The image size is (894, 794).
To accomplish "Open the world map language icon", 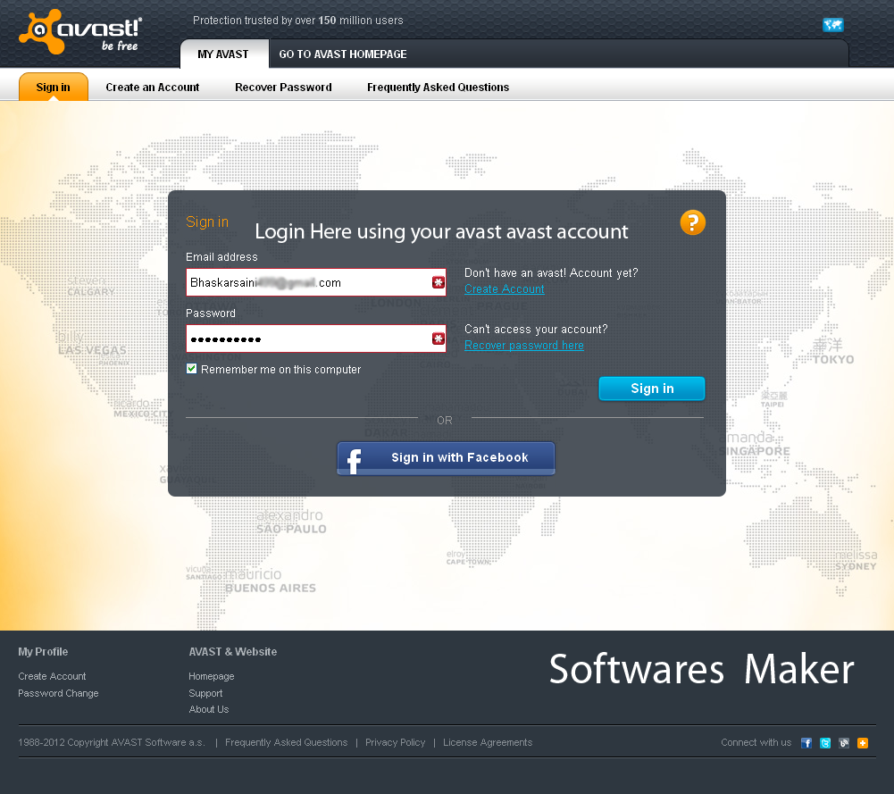I will tap(833, 24).
